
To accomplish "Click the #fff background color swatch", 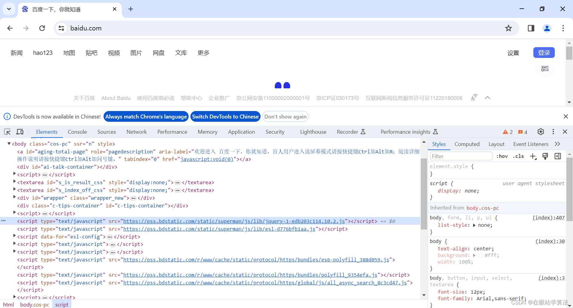I will coord(481,255).
